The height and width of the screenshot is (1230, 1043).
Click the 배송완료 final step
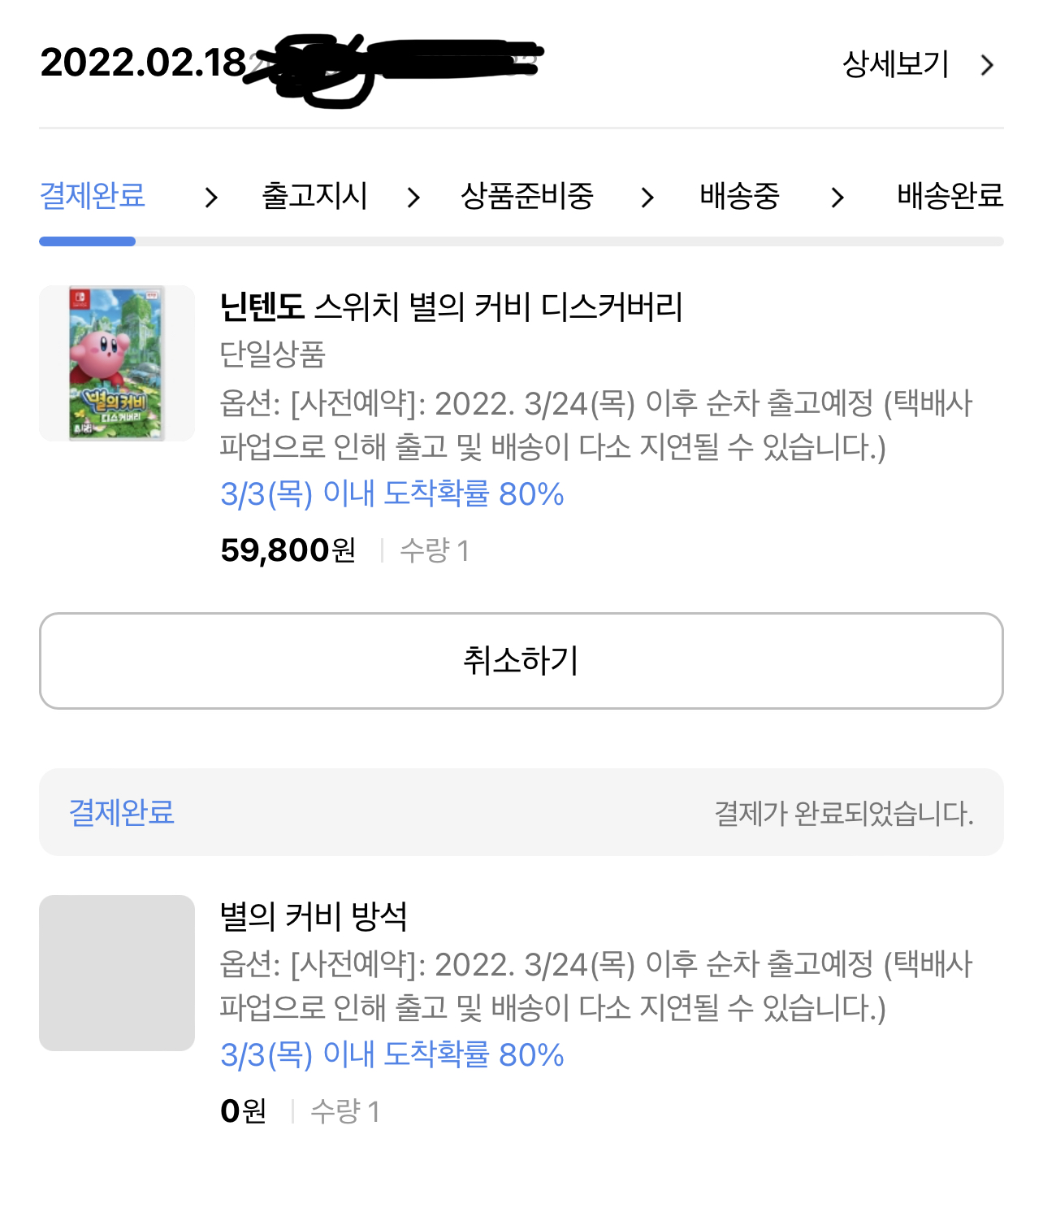(950, 196)
